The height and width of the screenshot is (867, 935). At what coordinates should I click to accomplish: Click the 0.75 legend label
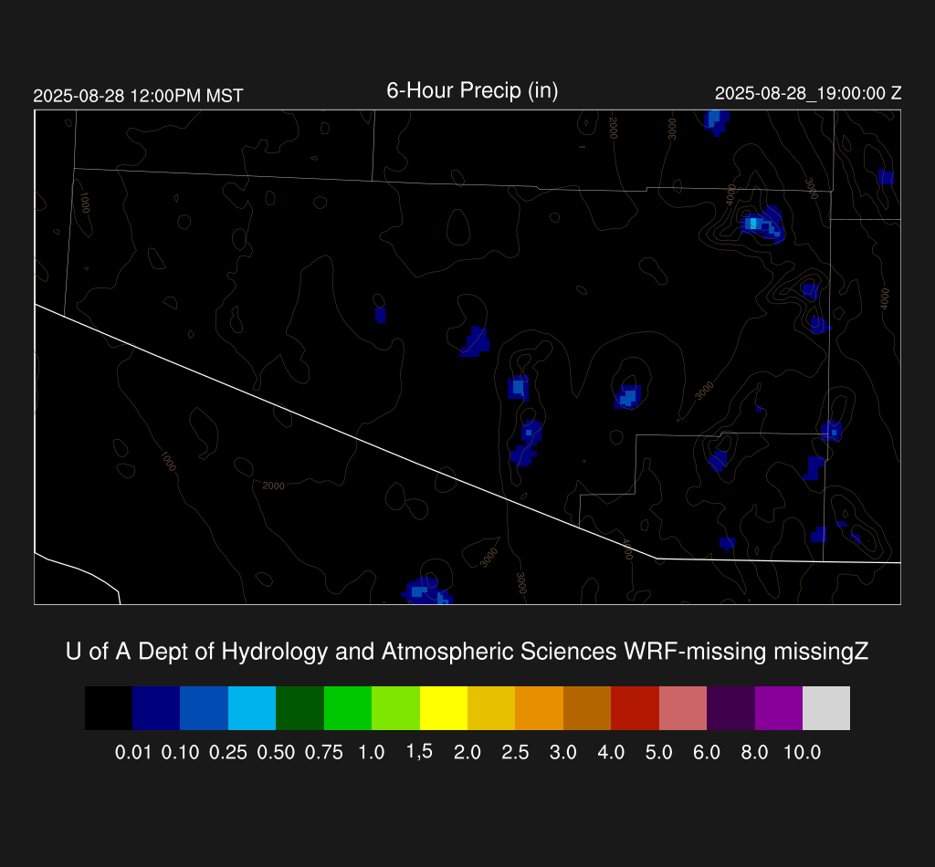click(324, 753)
